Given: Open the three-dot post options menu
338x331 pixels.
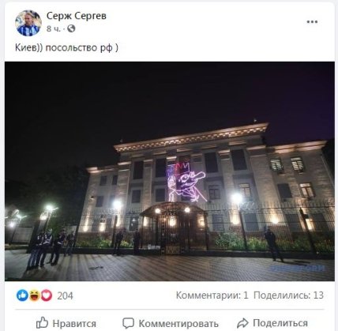Looking at the screenshot, I should pos(312,22).
